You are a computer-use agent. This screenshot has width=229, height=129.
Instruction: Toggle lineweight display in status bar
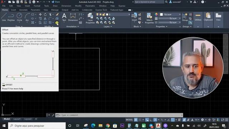(180, 120)
